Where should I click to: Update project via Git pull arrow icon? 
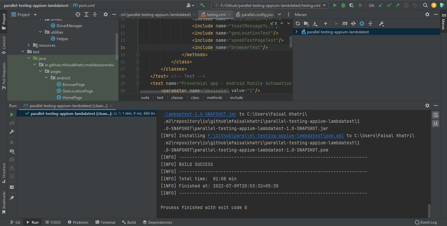pyautogui.click(x=381, y=5)
